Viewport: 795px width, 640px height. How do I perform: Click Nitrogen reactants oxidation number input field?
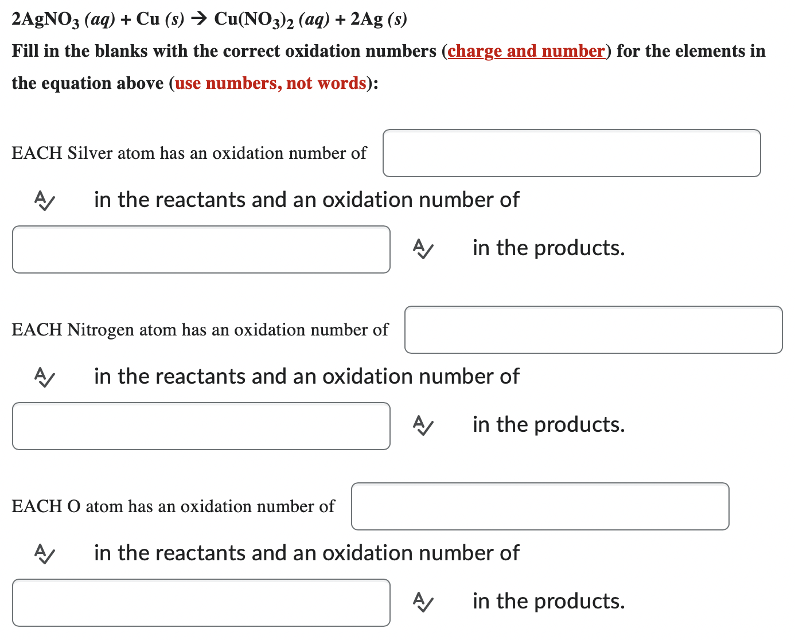pos(594,330)
